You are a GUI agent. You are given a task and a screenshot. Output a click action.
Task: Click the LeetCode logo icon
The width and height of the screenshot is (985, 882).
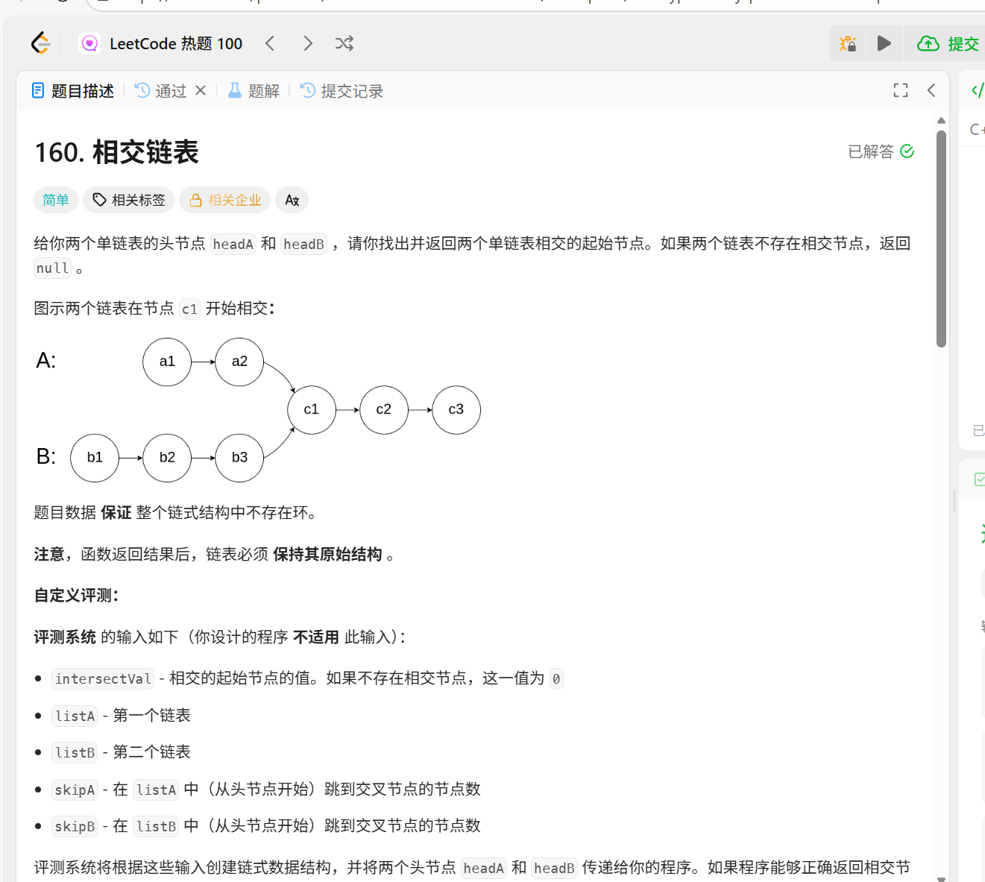[41, 43]
